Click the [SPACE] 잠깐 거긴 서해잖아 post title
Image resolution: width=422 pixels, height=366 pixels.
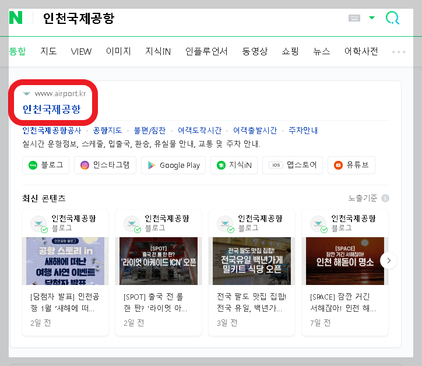[343, 302]
